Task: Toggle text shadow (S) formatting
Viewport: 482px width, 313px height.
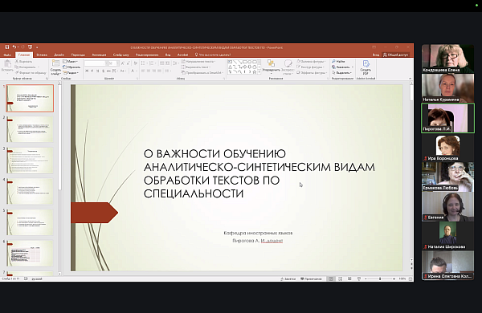Action: click(103, 71)
